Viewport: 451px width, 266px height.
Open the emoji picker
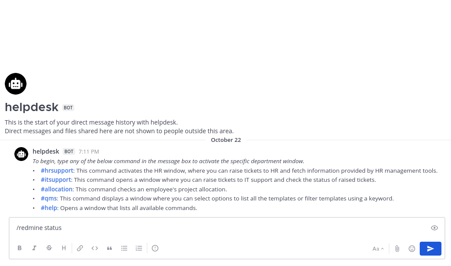point(412,249)
